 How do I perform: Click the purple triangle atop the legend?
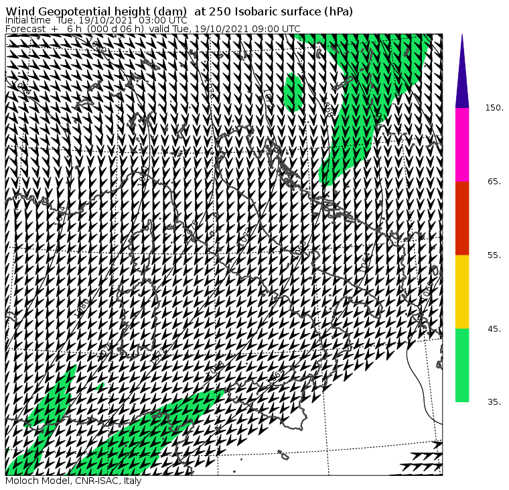pyautogui.click(x=462, y=71)
